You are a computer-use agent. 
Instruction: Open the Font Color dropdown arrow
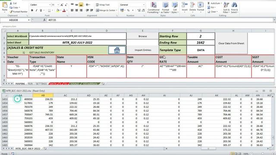click(x=67, y=10)
